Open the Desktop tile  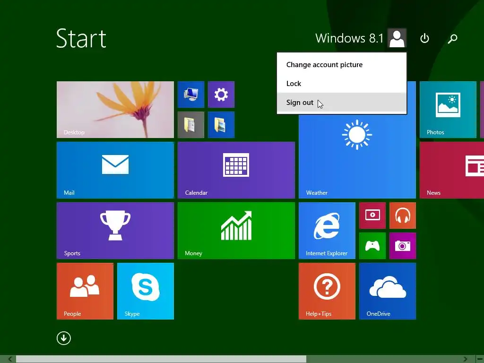coord(115,110)
